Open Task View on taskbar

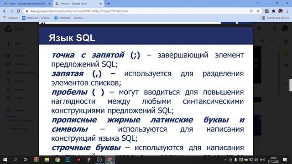(x=26, y=159)
